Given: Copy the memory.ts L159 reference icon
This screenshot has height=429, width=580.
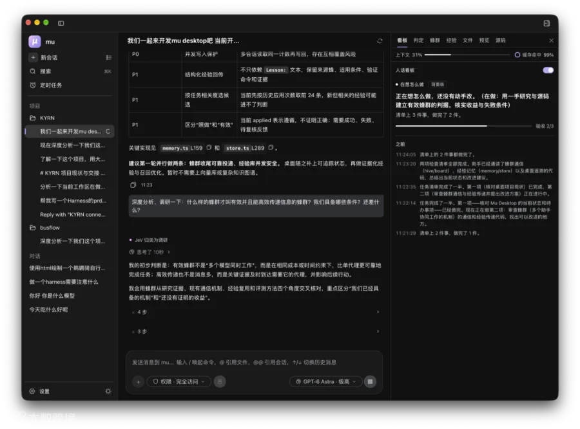Looking at the screenshot, I should click(209, 148).
